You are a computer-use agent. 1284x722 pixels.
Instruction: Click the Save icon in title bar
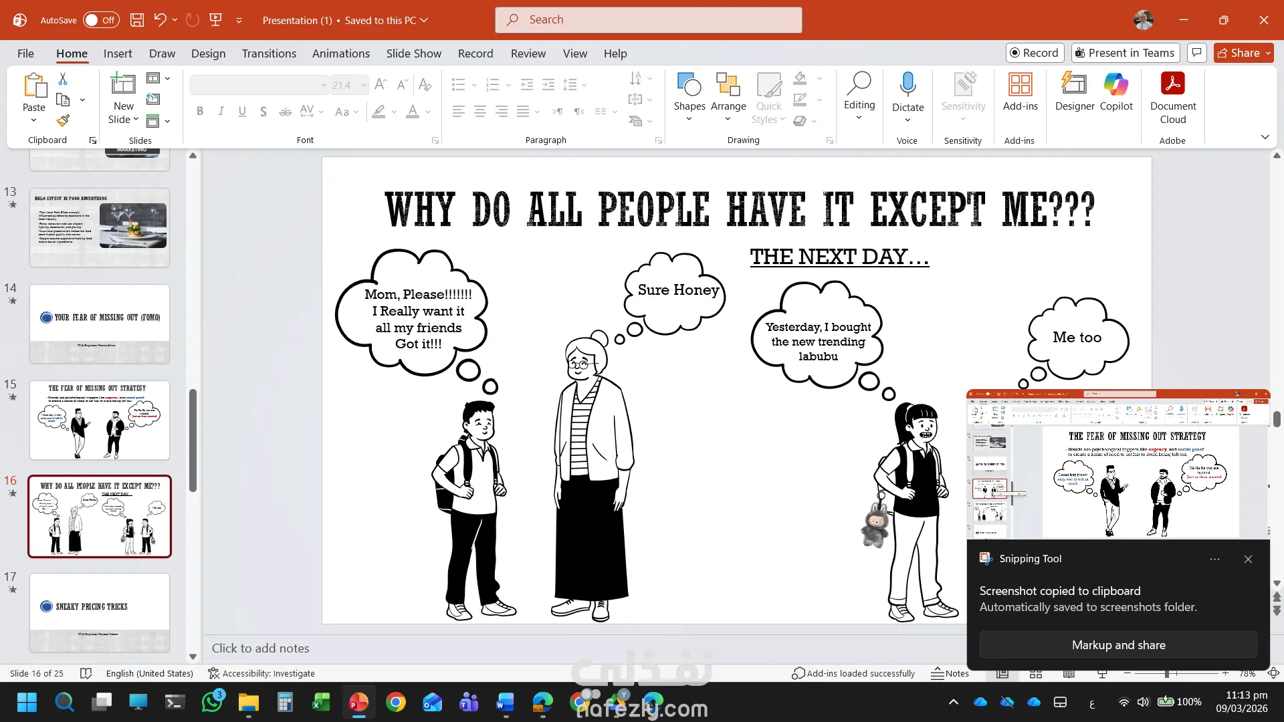coord(137,20)
